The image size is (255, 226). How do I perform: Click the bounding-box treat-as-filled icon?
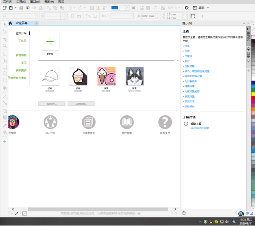pyautogui.click(x=193, y=16)
